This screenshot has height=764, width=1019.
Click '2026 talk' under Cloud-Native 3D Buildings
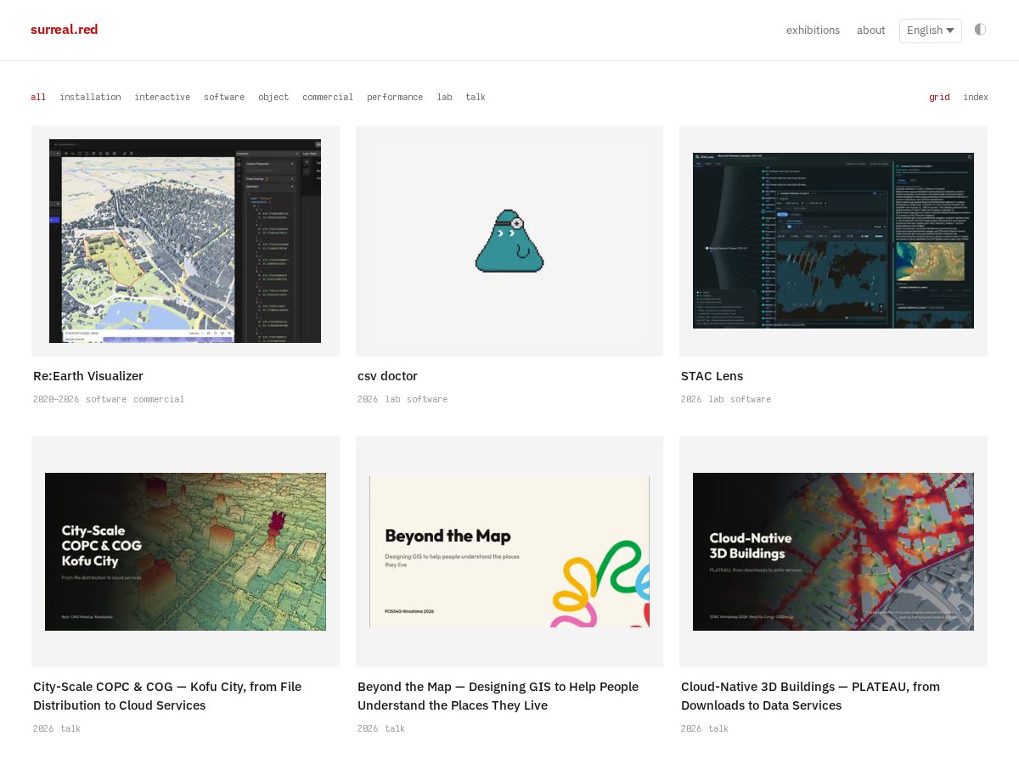pos(705,728)
